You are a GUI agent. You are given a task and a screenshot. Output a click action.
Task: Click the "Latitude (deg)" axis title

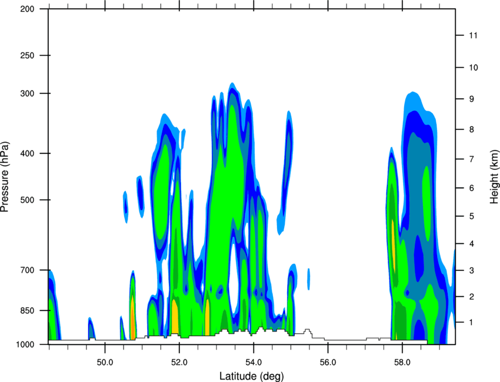(x=251, y=376)
